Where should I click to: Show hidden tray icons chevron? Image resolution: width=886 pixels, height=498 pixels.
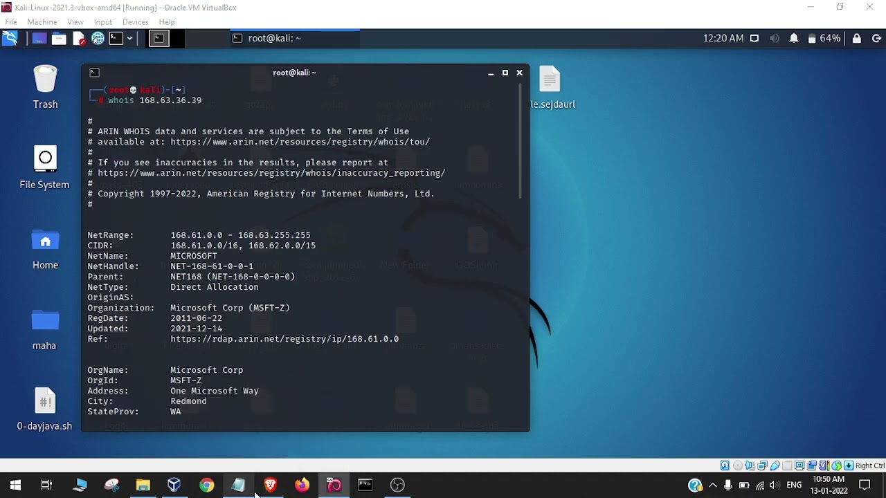[x=712, y=485]
